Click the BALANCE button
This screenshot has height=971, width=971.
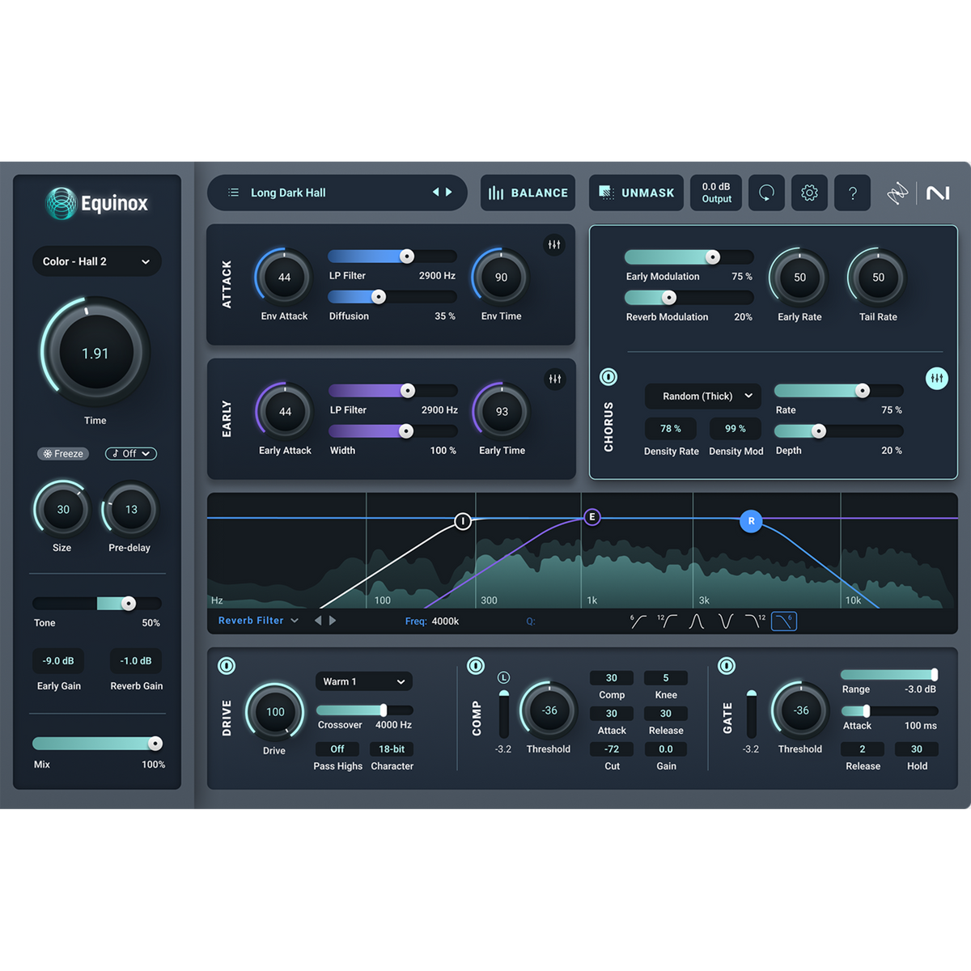click(x=528, y=193)
